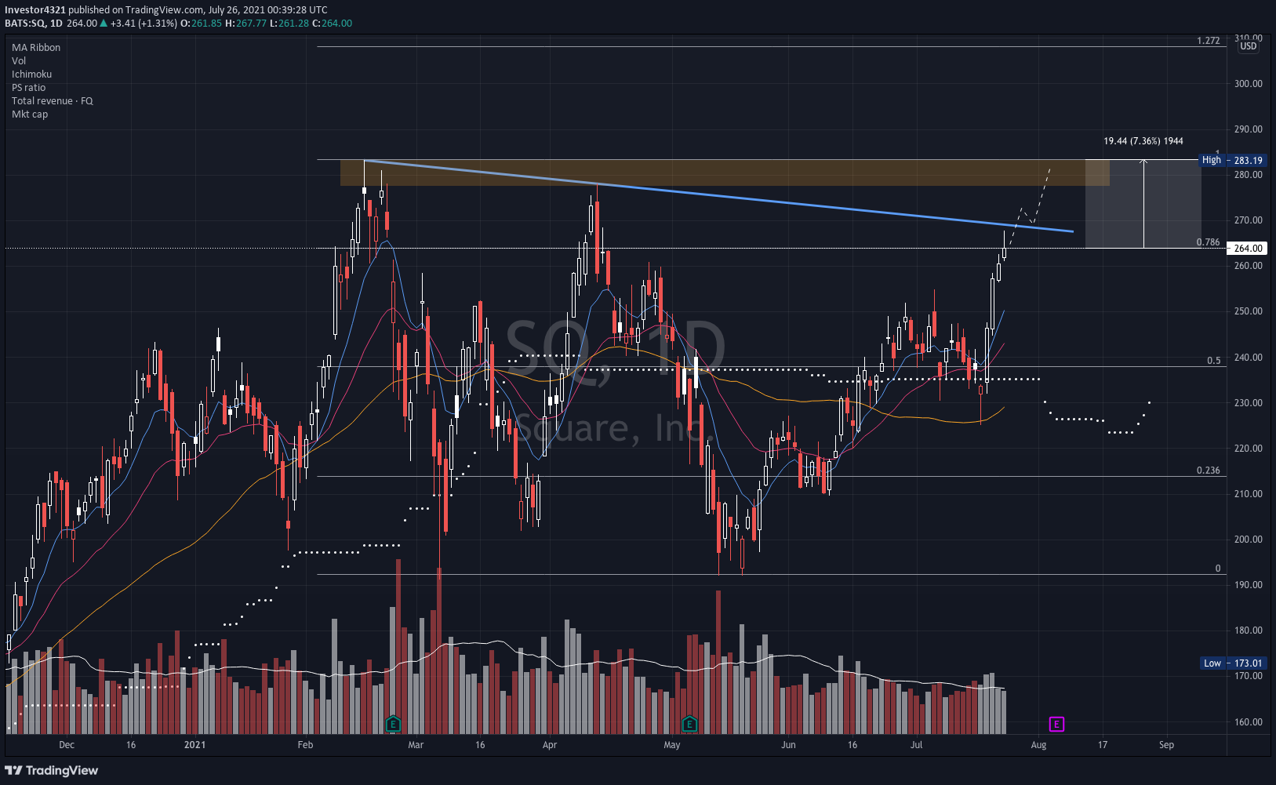Select the PS ratio indicator label
Image resolution: width=1276 pixels, height=785 pixels.
click(28, 87)
